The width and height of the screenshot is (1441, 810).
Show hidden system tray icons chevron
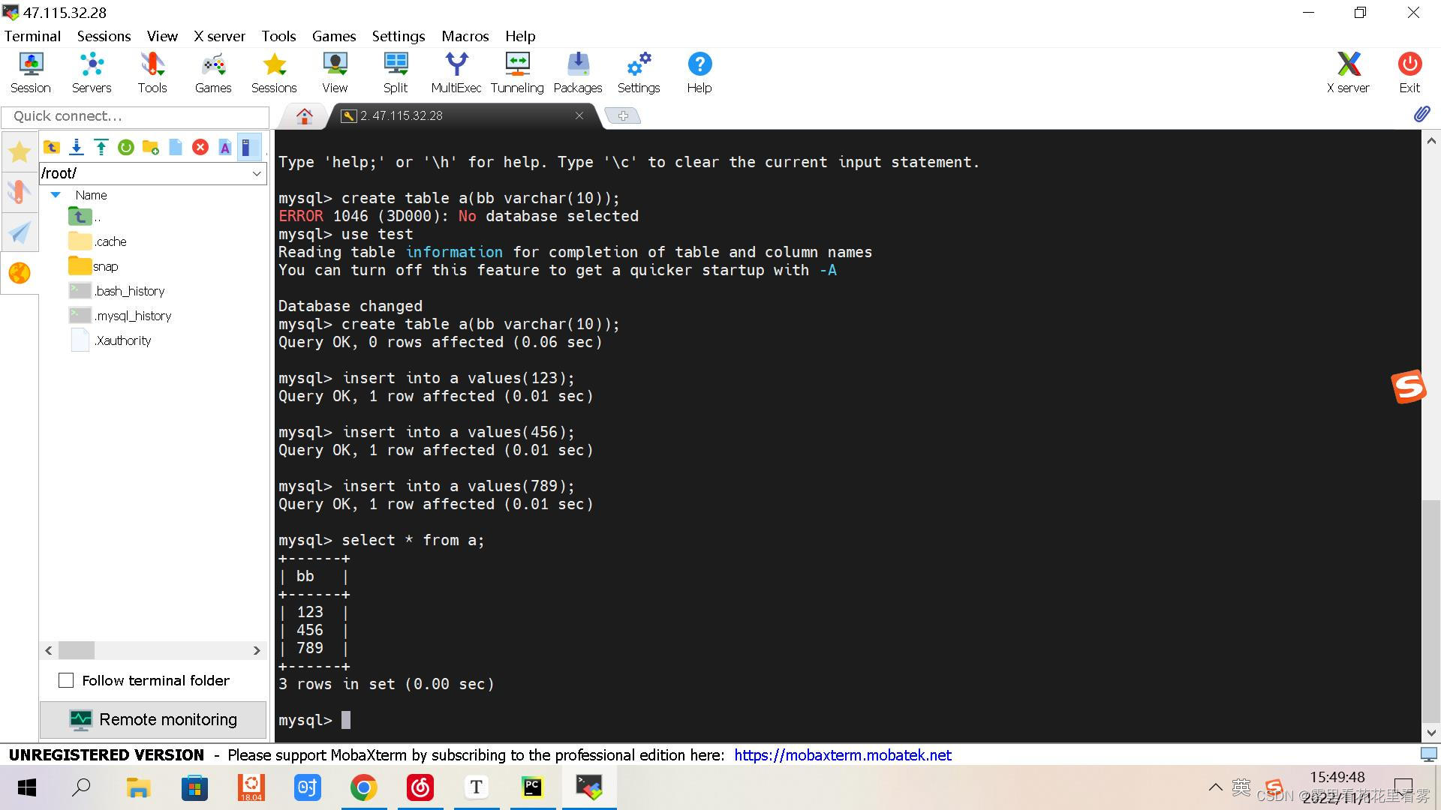point(1215,787)
